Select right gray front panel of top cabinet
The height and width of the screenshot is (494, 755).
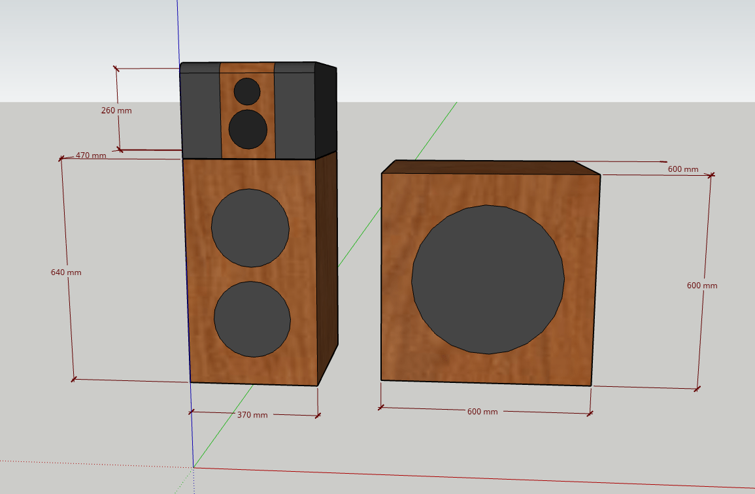click(295, 116)
